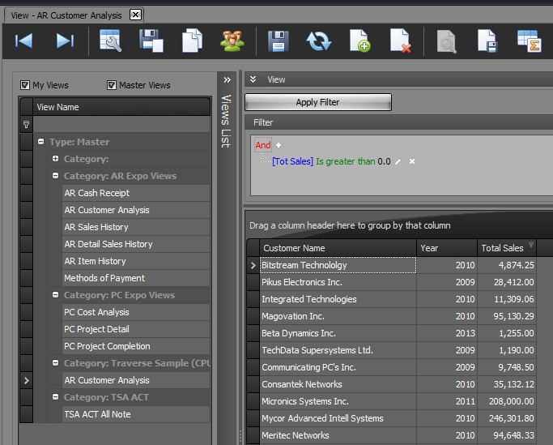Add a condition with the plus next to And
The height and width of the screenshot is (445, 553).
coord(279,145)
